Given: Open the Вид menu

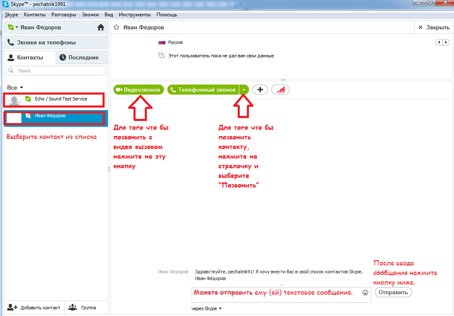Looking at the screenshot, I should 109,15.
